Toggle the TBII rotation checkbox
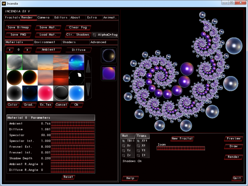 coord(124,141)
